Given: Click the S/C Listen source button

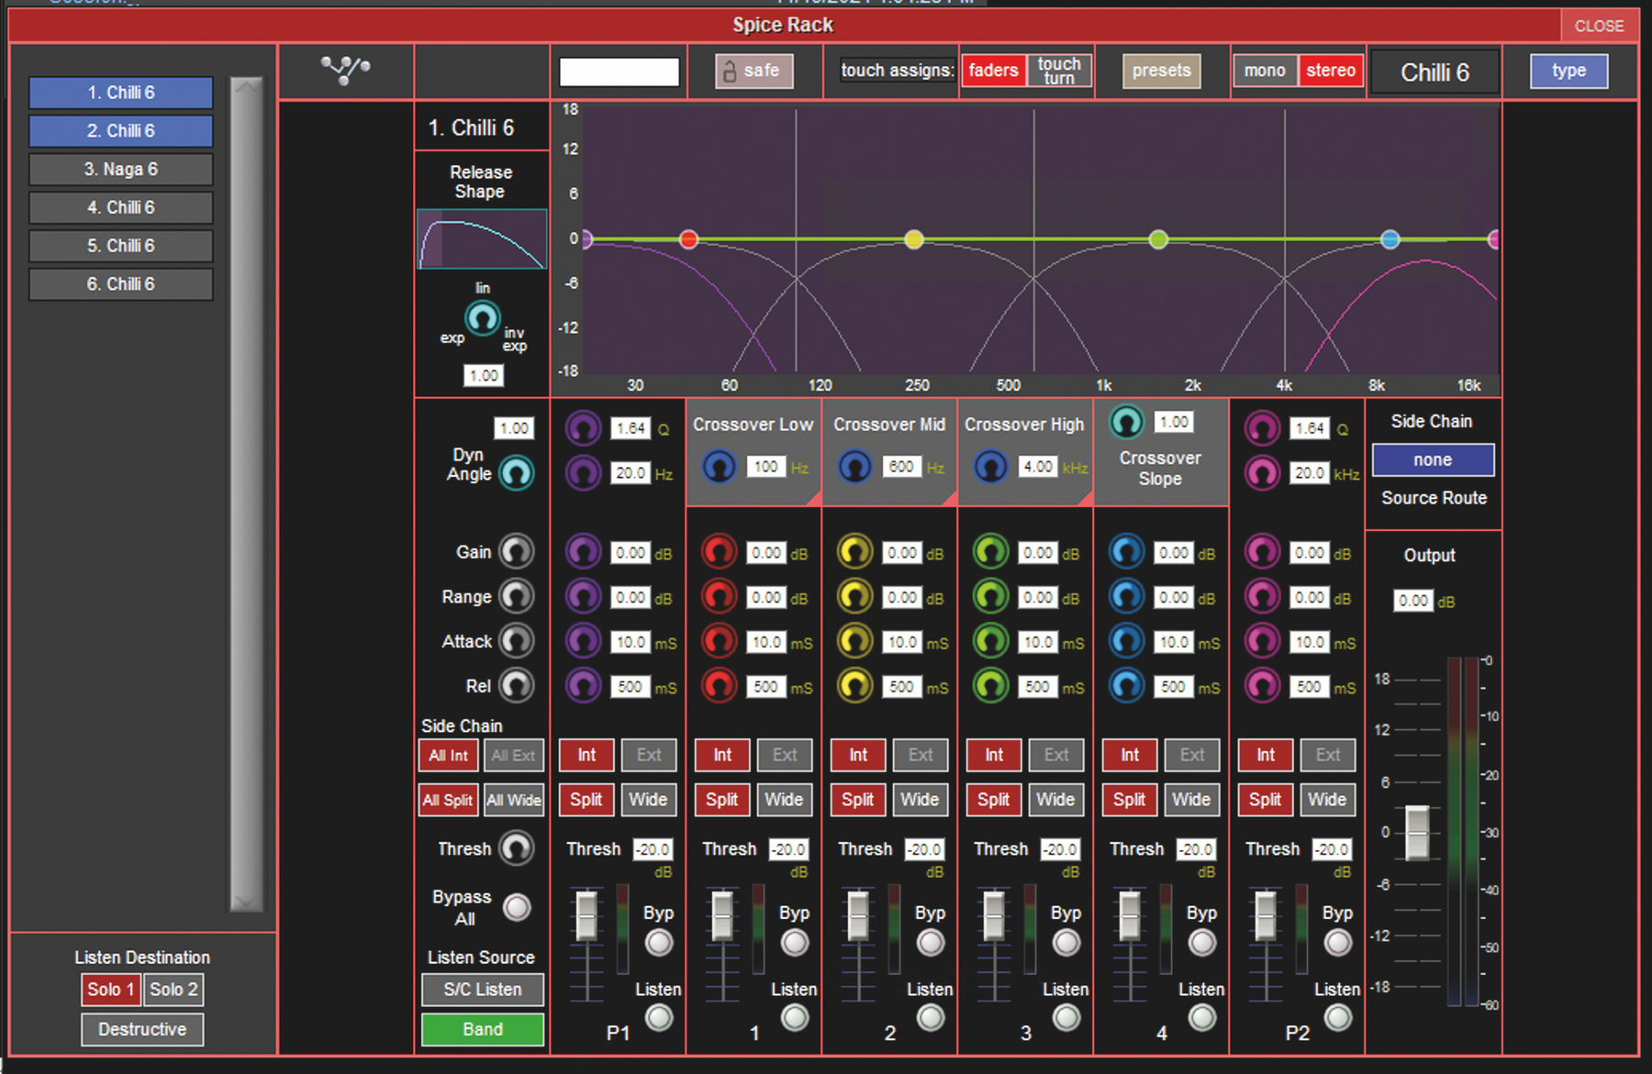Looking at the screenshot, I should coord(483,990).
